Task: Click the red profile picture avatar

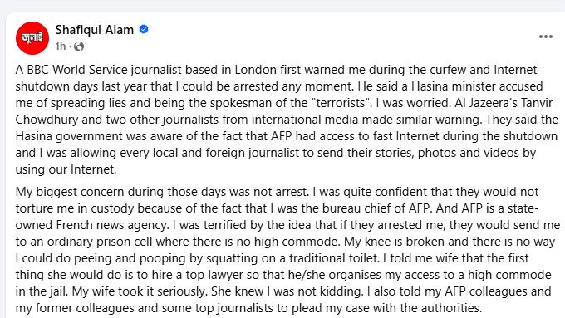Action: pos(32,38)
